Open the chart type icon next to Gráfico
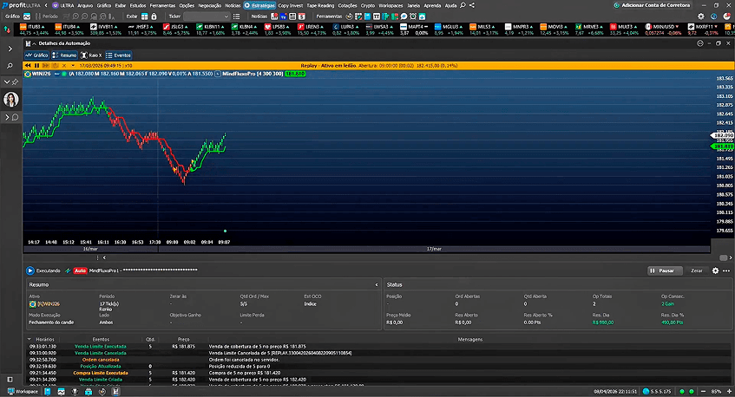 coord(27,16)
